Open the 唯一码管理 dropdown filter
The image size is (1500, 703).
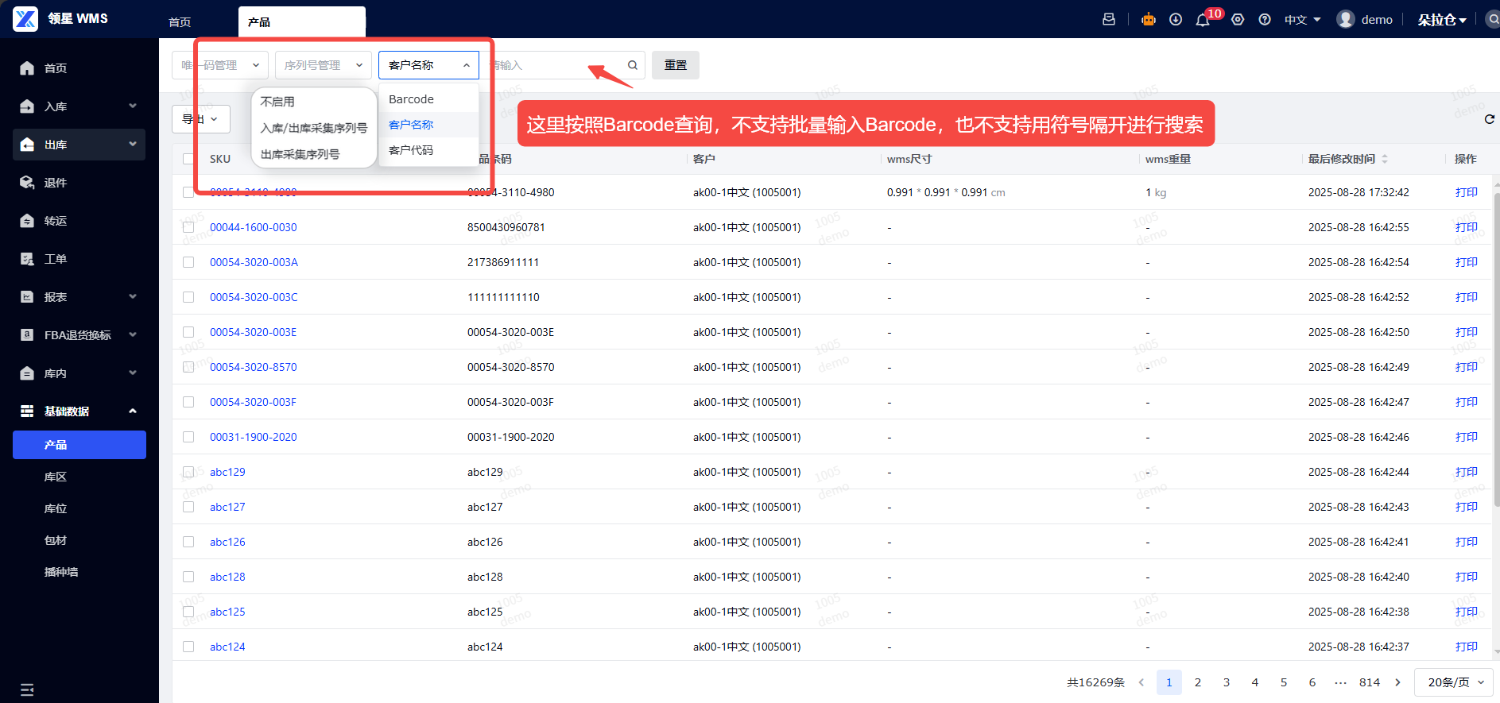point(220,65)
